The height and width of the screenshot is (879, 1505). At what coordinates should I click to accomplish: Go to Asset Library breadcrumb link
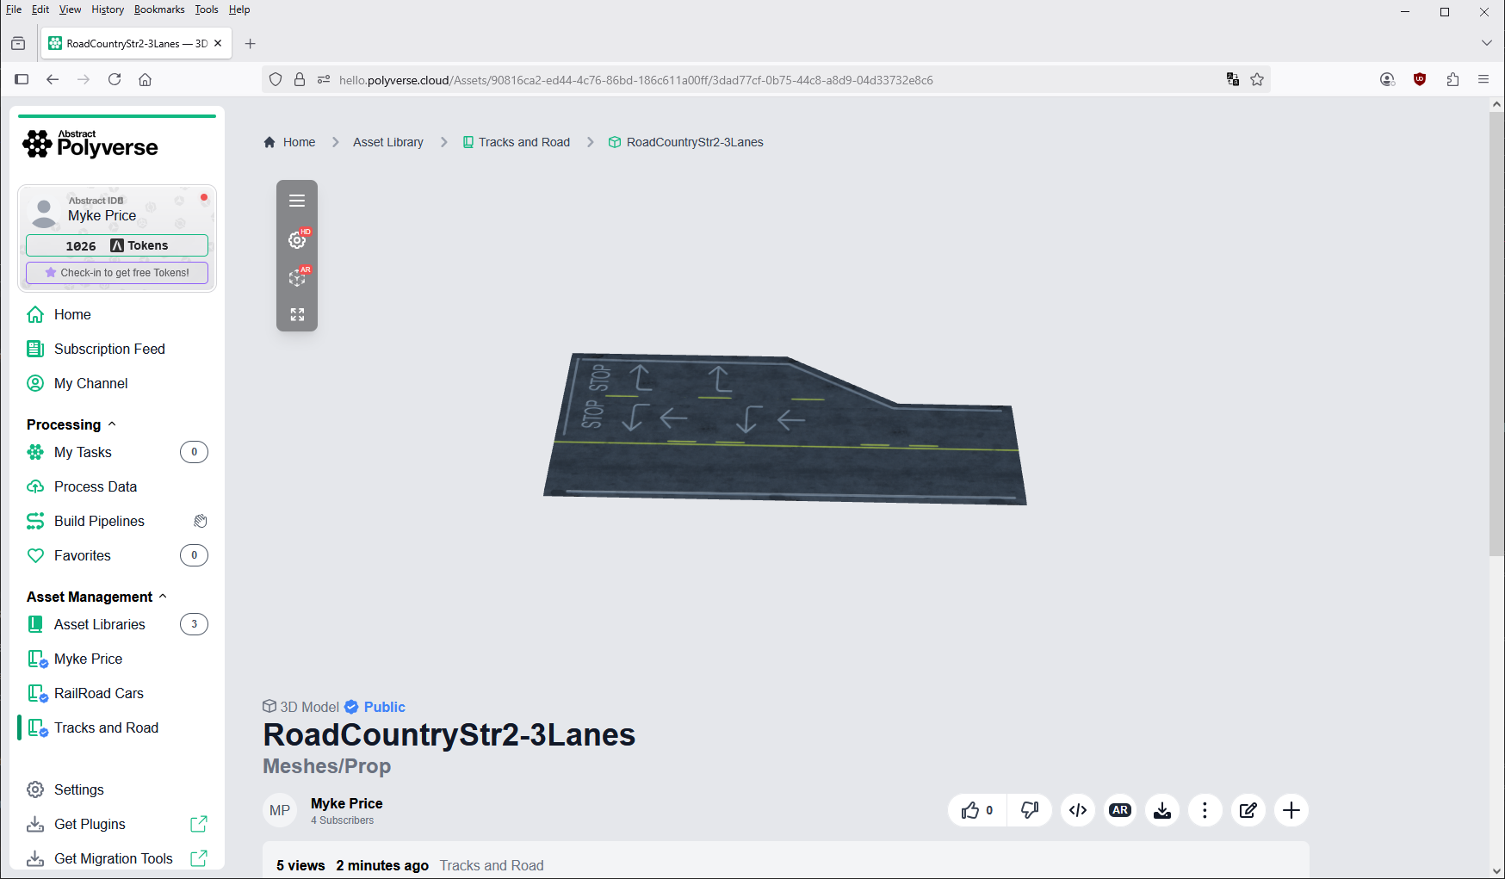[388, 142]
